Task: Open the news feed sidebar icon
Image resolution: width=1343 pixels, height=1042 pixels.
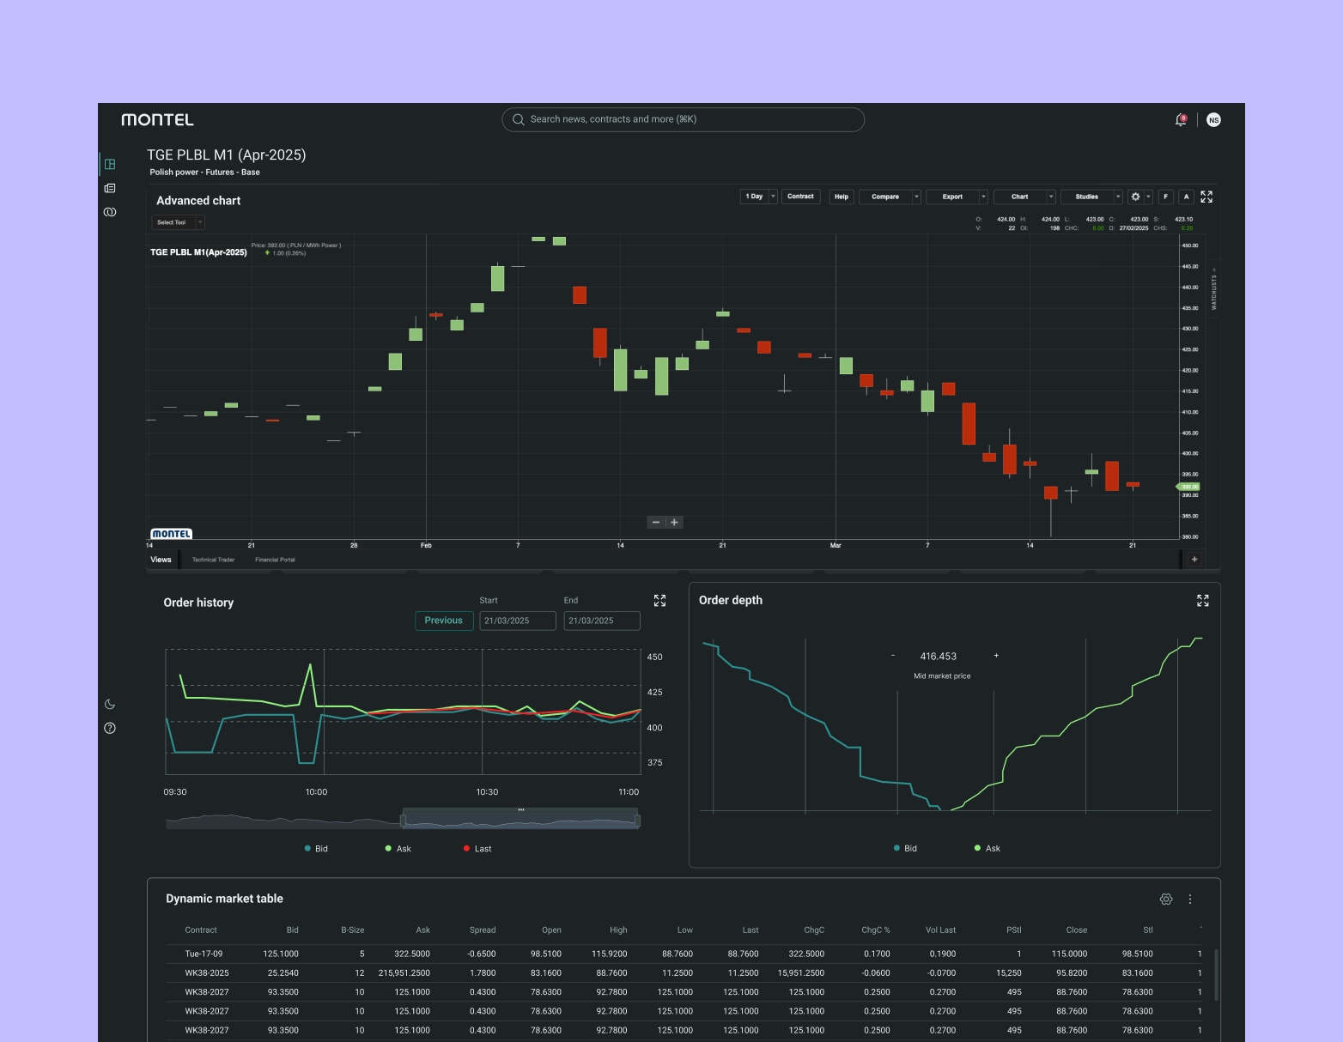Action: 110,188
